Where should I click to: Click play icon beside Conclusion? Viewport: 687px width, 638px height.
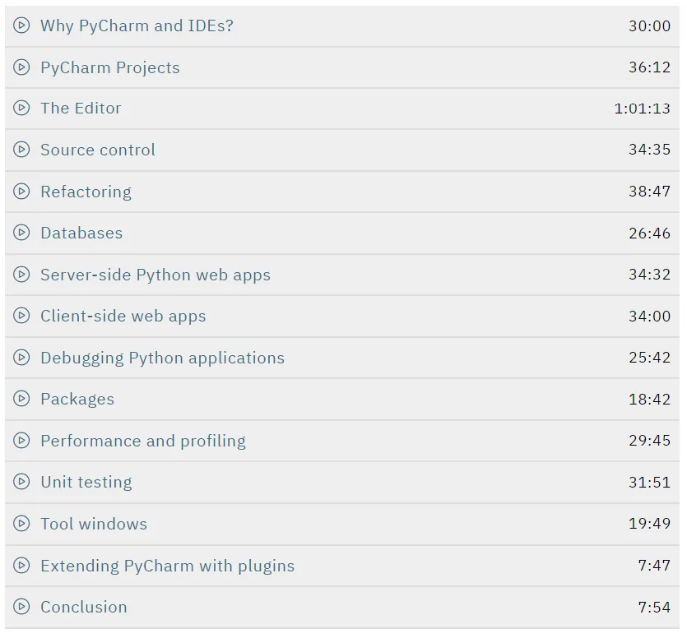(x=21, y=607)
